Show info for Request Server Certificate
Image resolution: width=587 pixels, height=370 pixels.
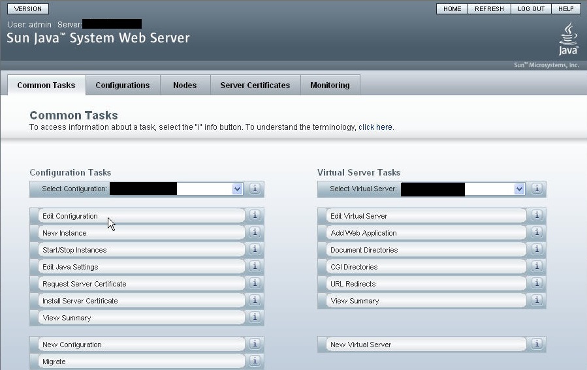pos(255,283)
